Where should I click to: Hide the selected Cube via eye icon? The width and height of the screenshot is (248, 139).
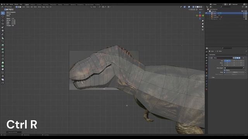click(x=244, y=13)
